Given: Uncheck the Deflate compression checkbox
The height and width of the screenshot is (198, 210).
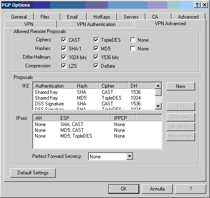Looking at the screenshot, I should click(96, 66).
